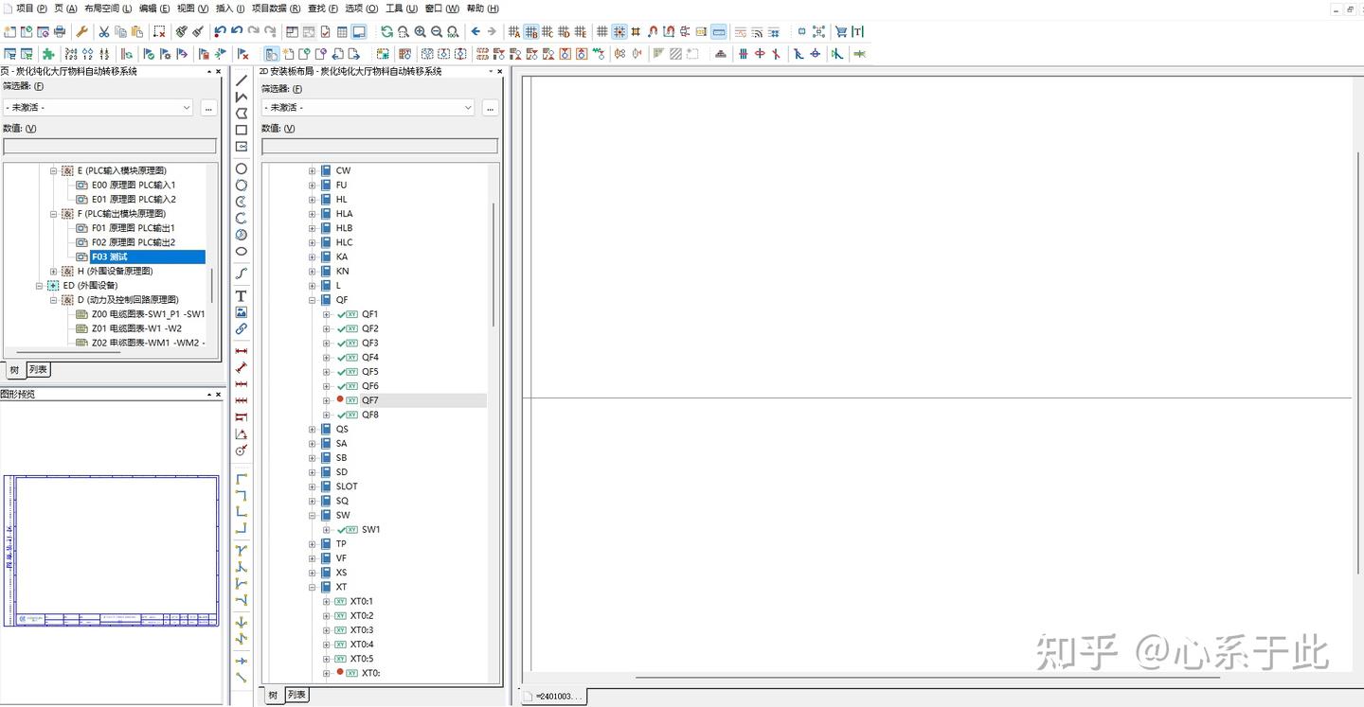Image resolution: width=1364 pixels, height=707 pixels.
Task: Click the "..." button beside page filter
Action: click(209, 108)
